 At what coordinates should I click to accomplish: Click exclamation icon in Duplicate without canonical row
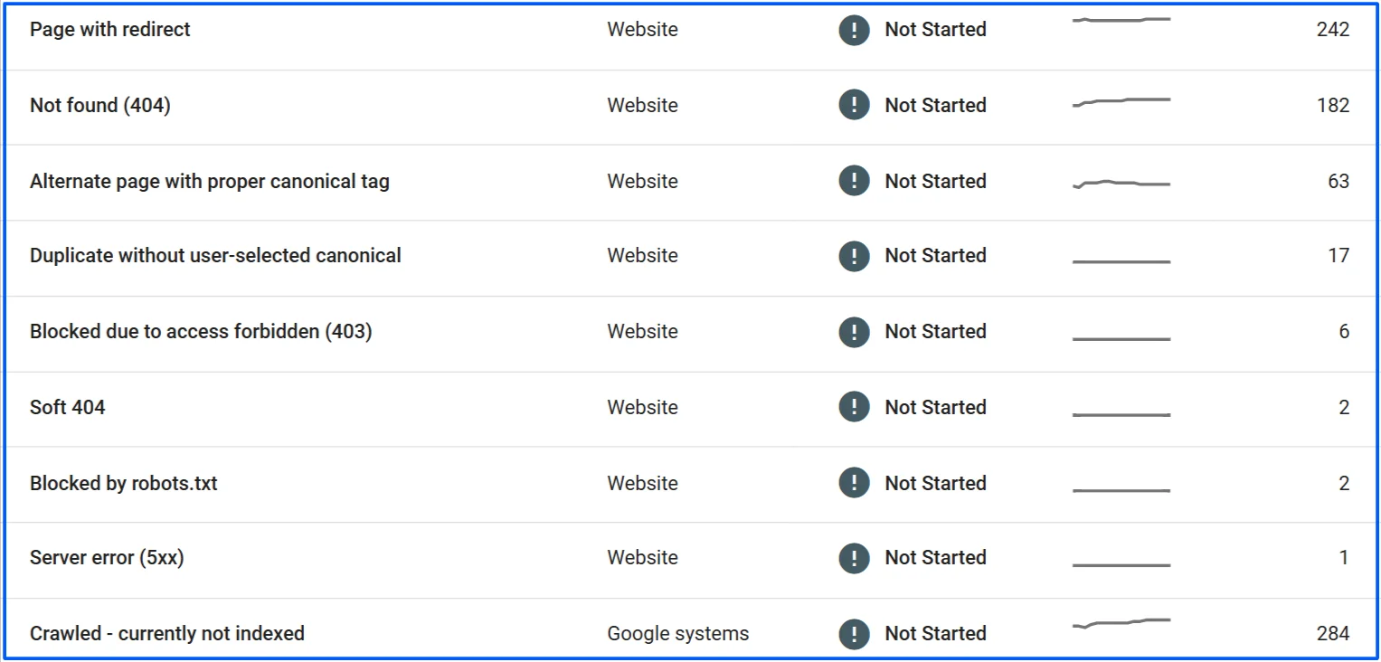pyautogui.click(x=854, y=256)
